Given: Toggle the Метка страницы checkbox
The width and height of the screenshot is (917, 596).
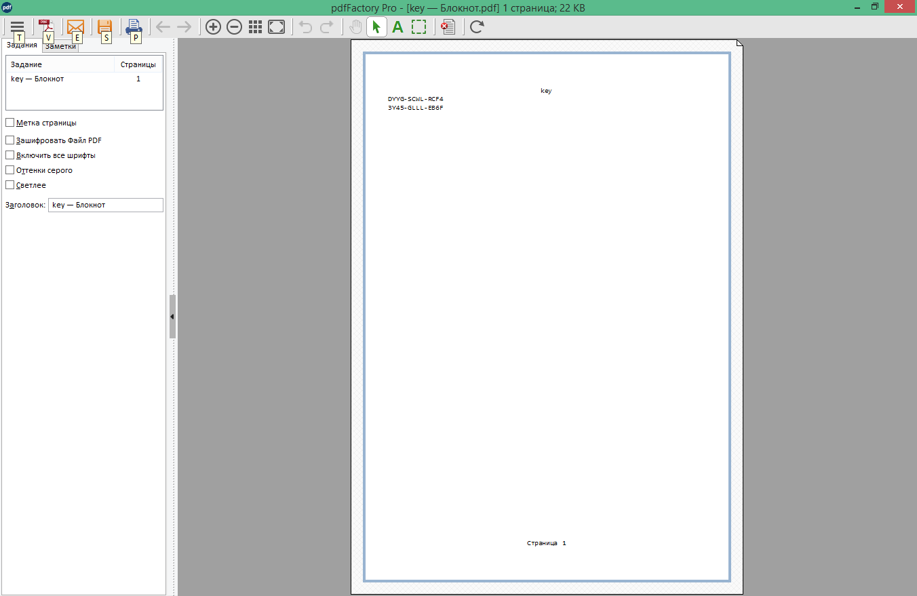Looking at the screenshot, I should pyautogui.click(x=9, y=123).
